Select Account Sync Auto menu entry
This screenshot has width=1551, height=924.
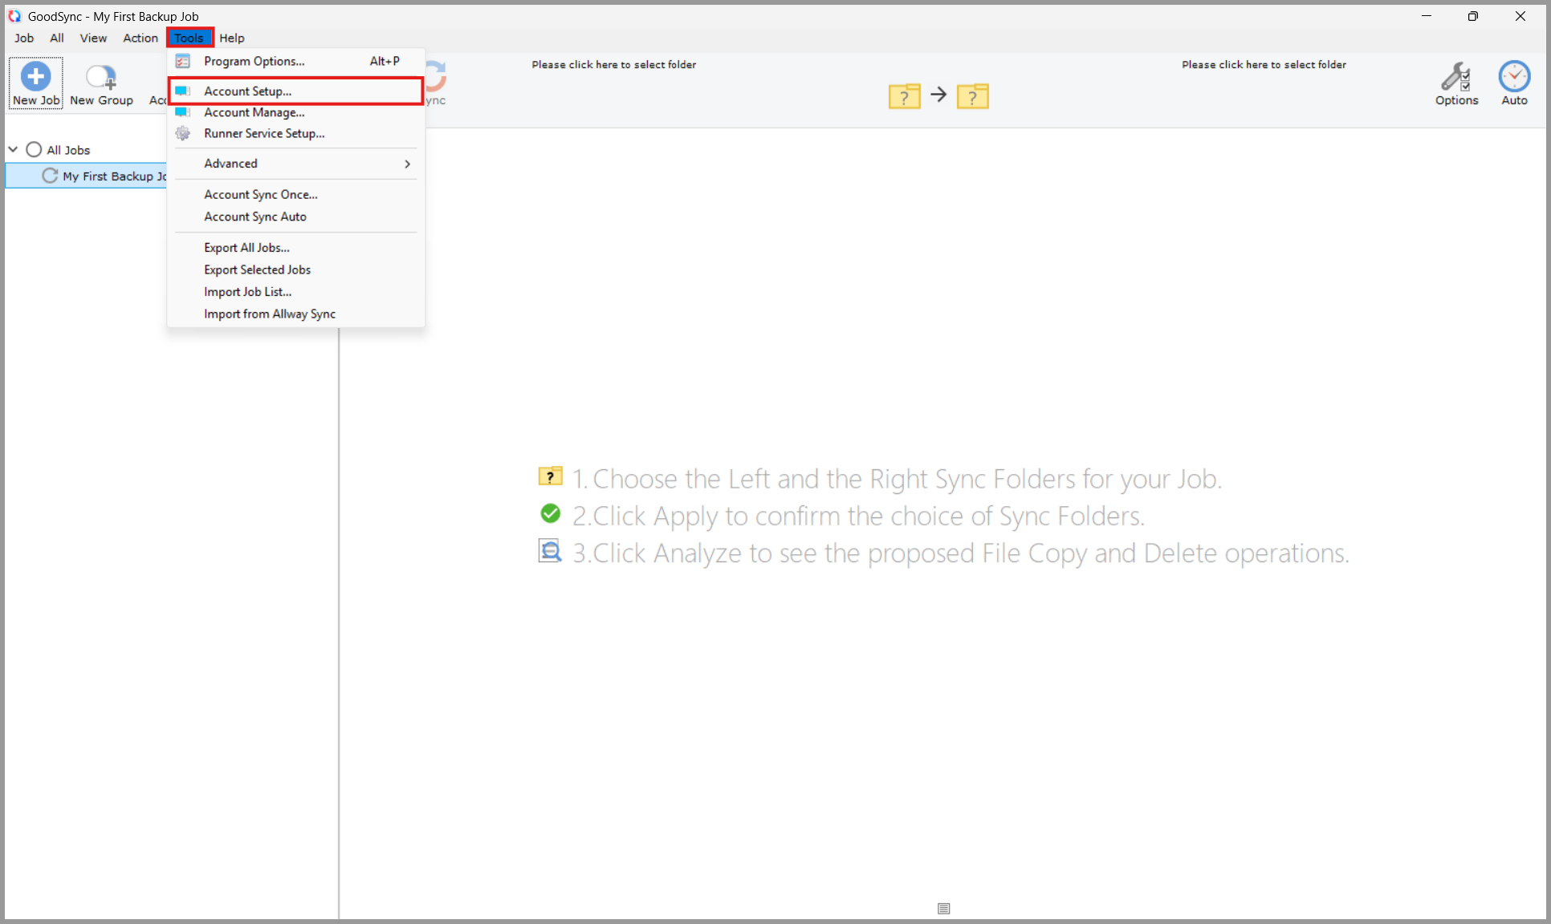tap(296, 217)
